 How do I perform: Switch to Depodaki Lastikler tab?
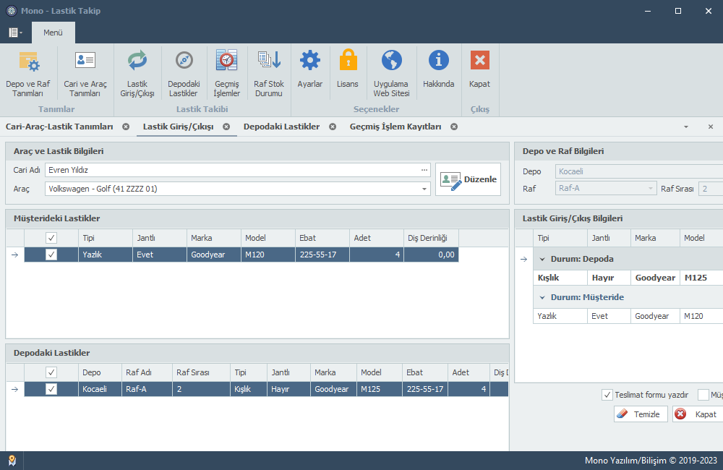(x=281, y=127)
